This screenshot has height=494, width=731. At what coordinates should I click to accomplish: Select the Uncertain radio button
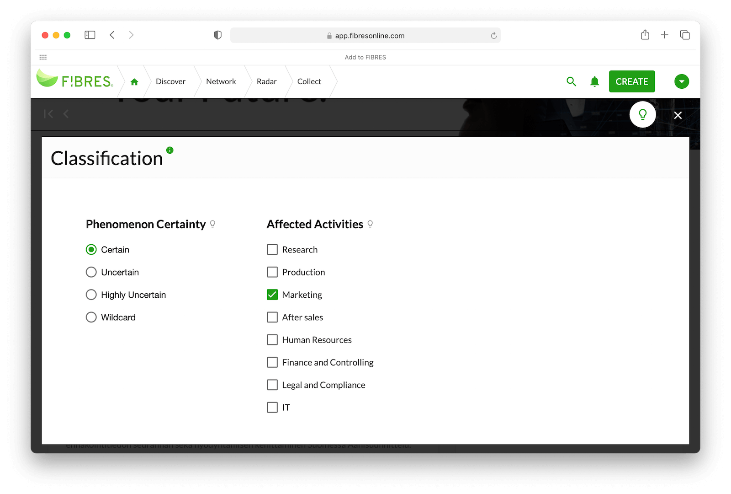(x=91, y=272)
